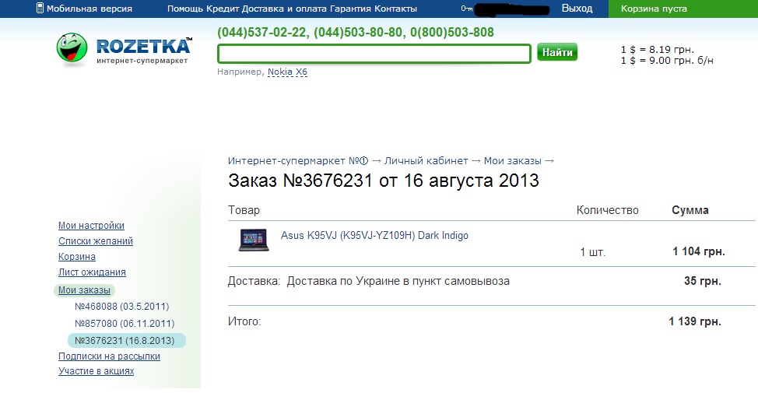Focus the search input field
Viewport: 758px width, 393px height.
(374, 54)
